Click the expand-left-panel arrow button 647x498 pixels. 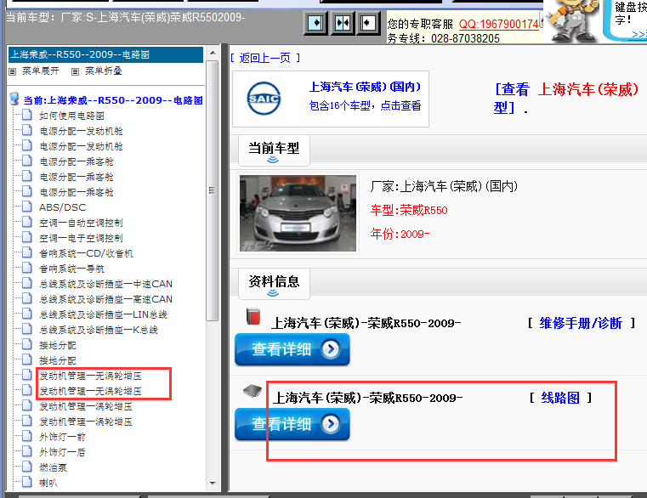point(315,23)
